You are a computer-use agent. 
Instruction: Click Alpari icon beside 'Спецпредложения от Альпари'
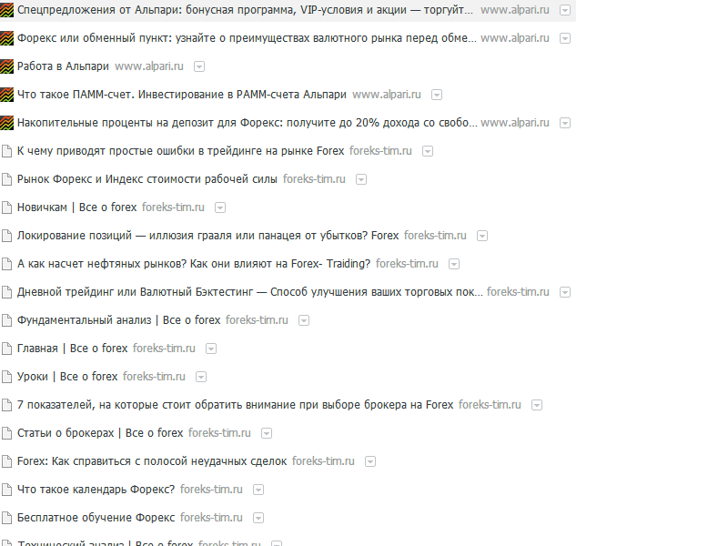coord(6,10)
